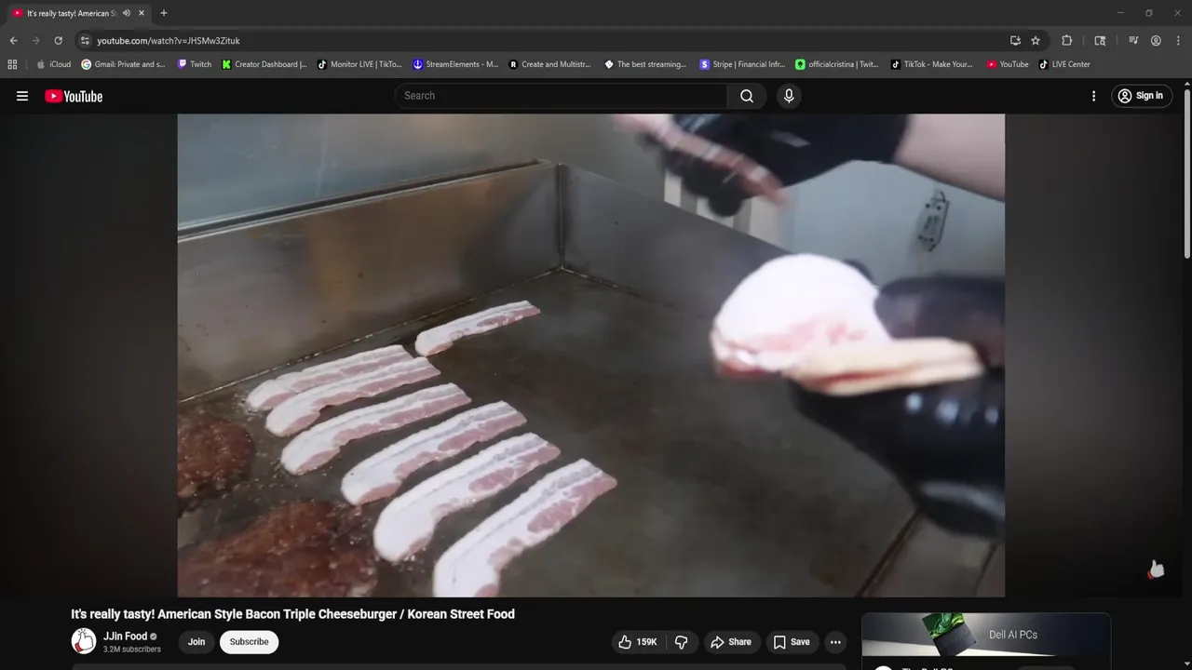Image resolution: width=1192 pixels, height=670 pixels.
Task: Open Monitor LIVE TikTok bookmark
Action: [x=359, y=64]
